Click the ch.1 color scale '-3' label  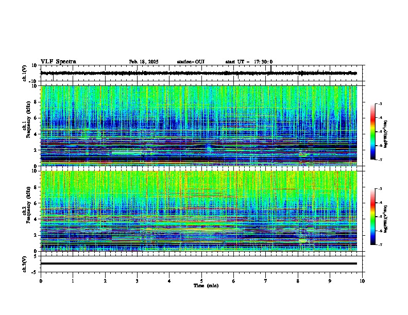(380, 104)
